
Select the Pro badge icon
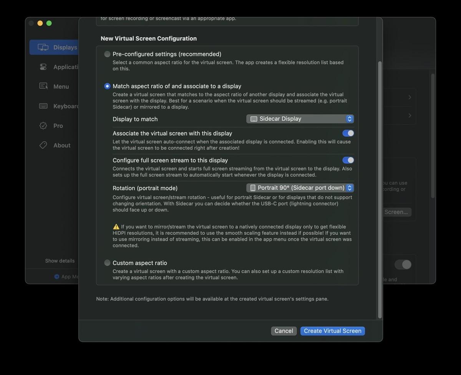tap(43, 126)
